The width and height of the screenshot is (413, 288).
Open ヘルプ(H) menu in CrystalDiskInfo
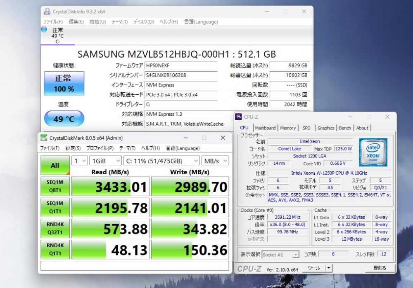[169, 22]
